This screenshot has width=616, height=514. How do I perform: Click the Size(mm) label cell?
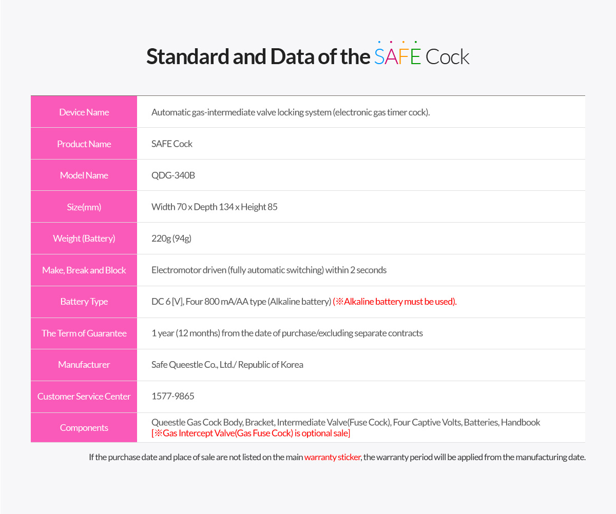coord(84,207)
